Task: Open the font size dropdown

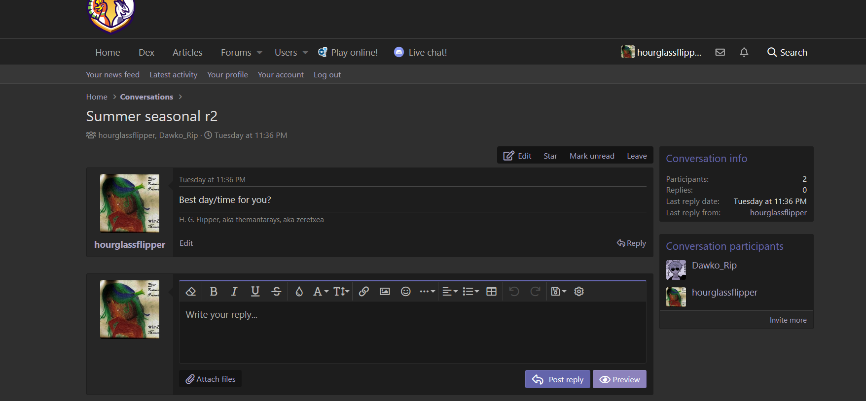Action: click(x=341, y=292)
